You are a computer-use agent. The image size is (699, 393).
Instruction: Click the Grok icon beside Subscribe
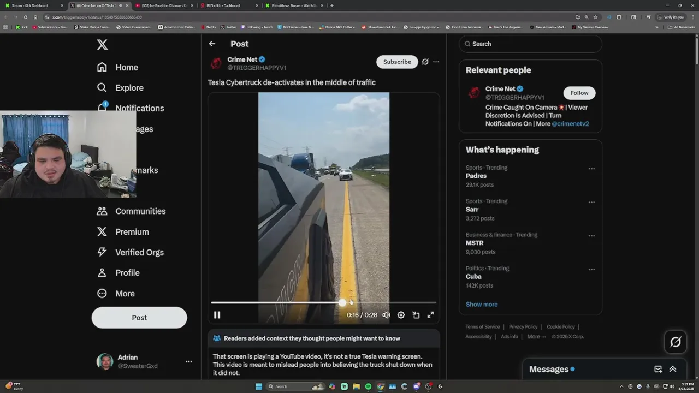(425, 62)
